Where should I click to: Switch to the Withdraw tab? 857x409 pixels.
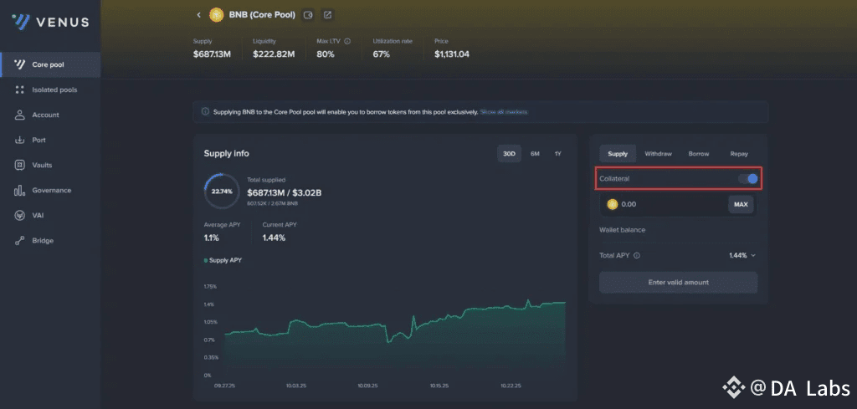pyautogui.click(x=658, y=154)
